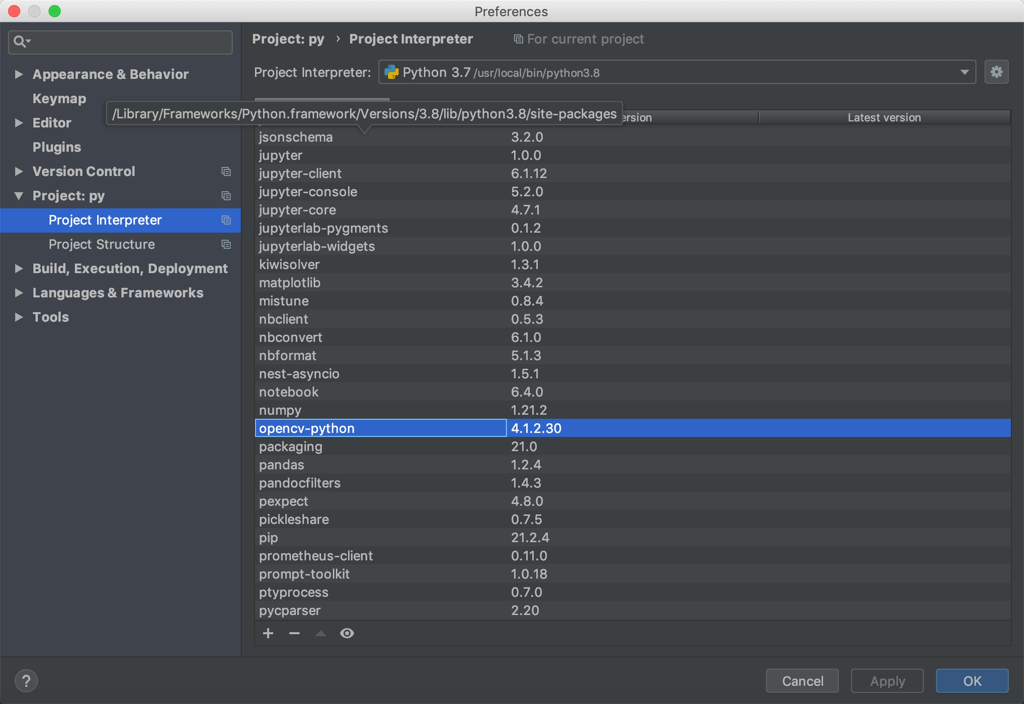Select the kiwisolver package row

click(x=632, y=265)
